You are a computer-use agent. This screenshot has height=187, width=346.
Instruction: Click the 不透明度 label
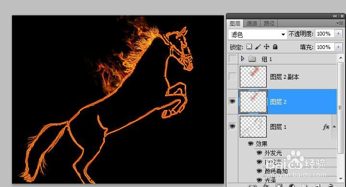click(x=301, y=34)
